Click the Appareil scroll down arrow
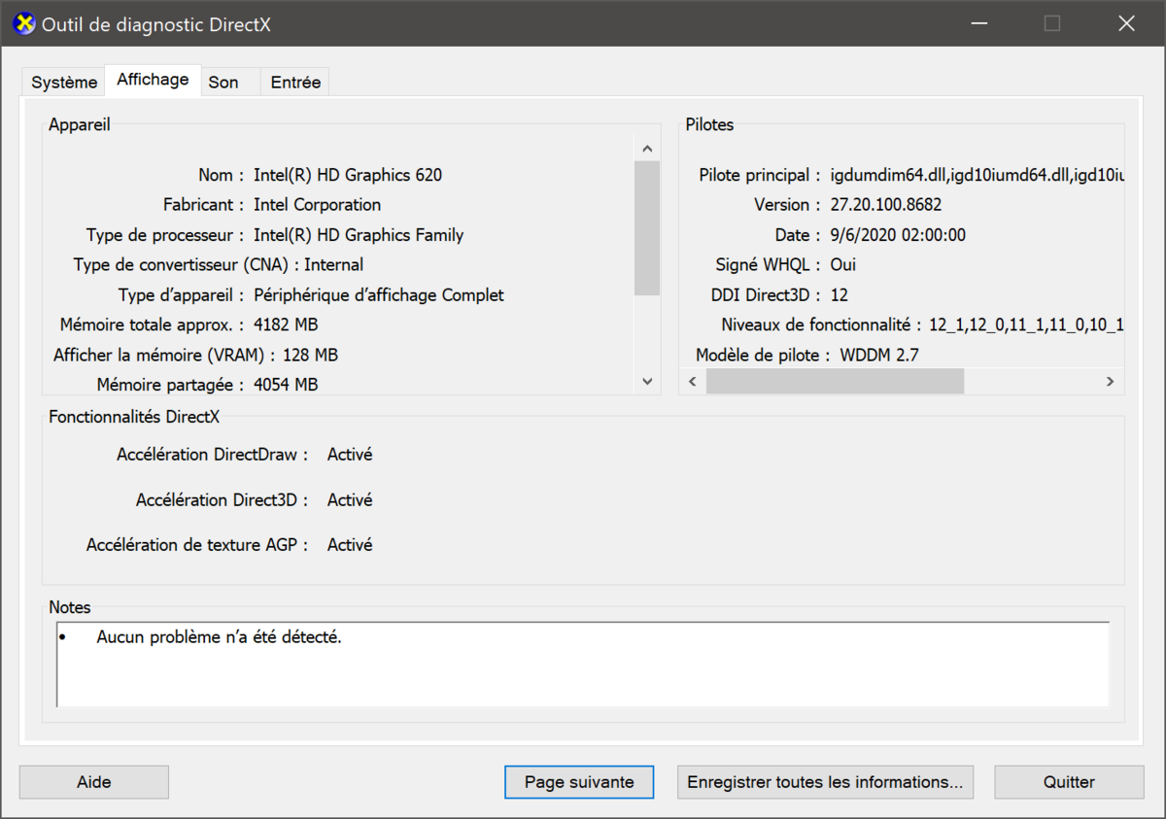This screenshot has height=819, width=1166. coord(647,382)
